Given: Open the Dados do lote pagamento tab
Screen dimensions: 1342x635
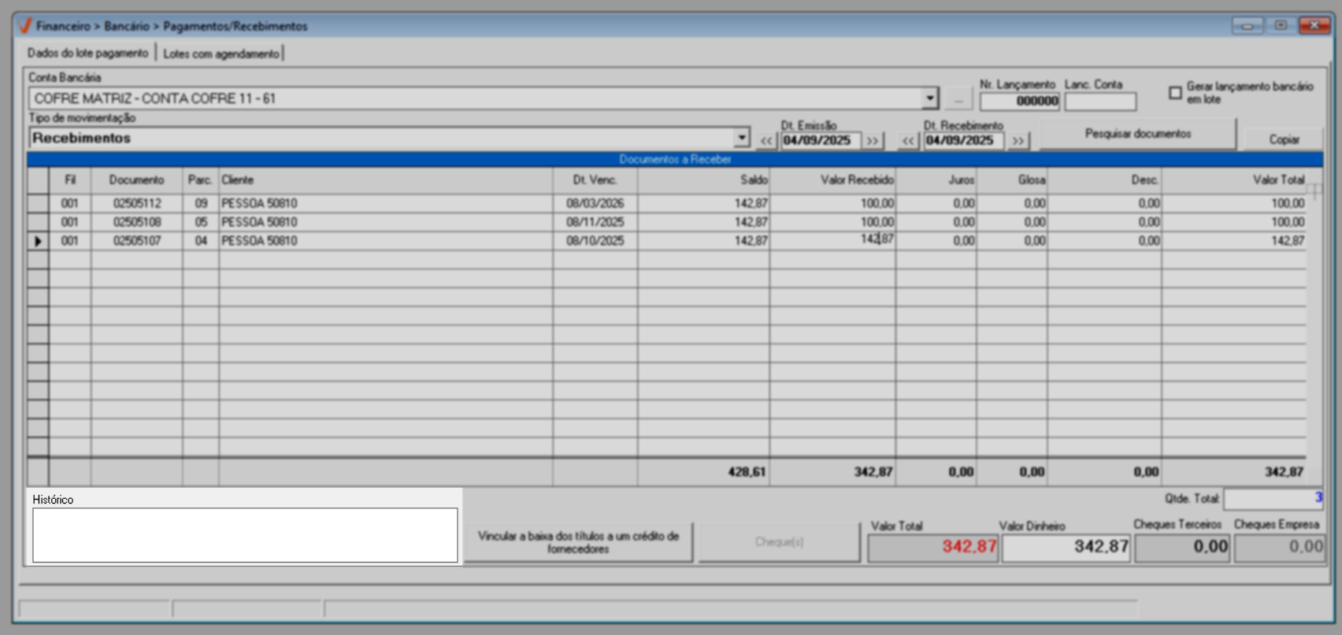Looking at the screenshot, I should [87, 54].
